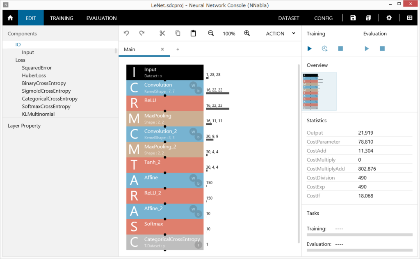This screenshot has width=420, height=259.
Task: Click the Cut scissors icon
Action: 162,33
